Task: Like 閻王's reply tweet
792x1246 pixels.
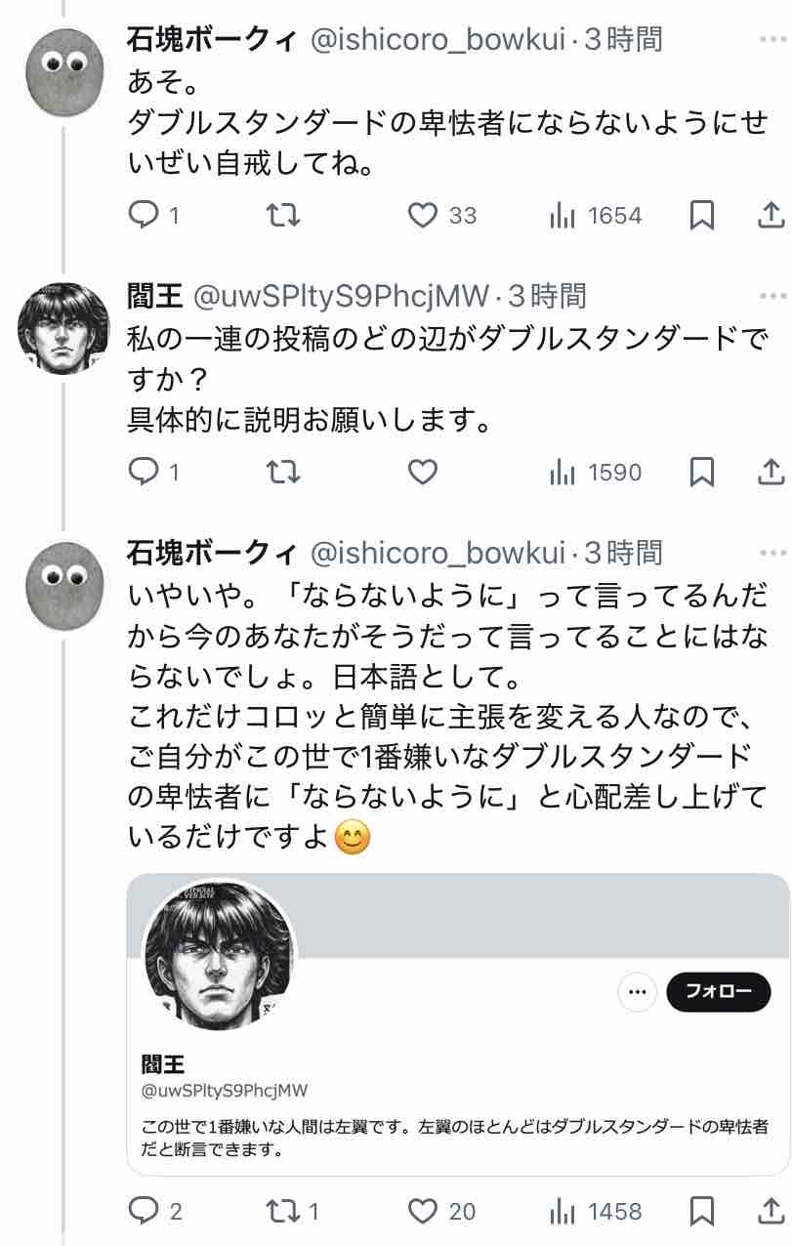Action: (x=422, y=473)
